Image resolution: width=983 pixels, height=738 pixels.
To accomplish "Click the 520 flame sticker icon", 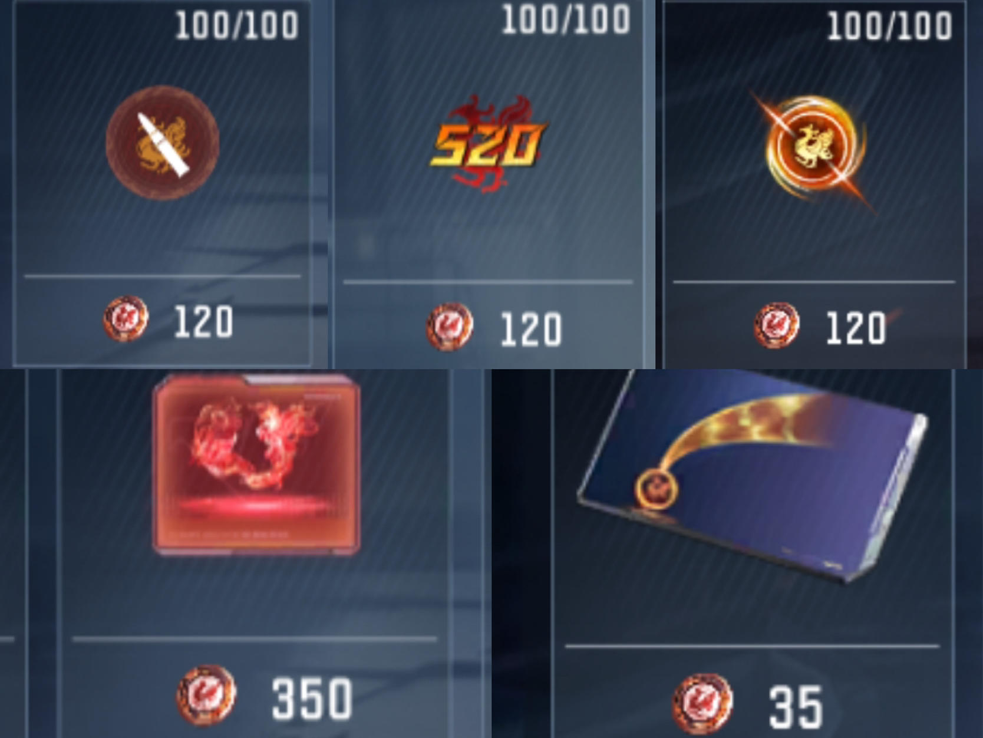I will (489, 144).
